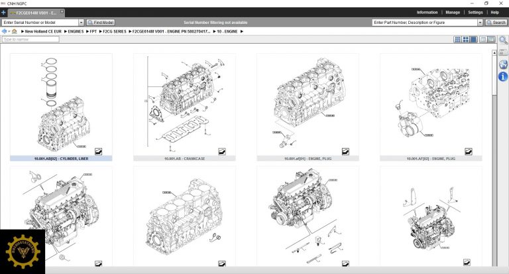Open the Manage menu
This screenshot has height=274, width=509.
click(453, 13)
